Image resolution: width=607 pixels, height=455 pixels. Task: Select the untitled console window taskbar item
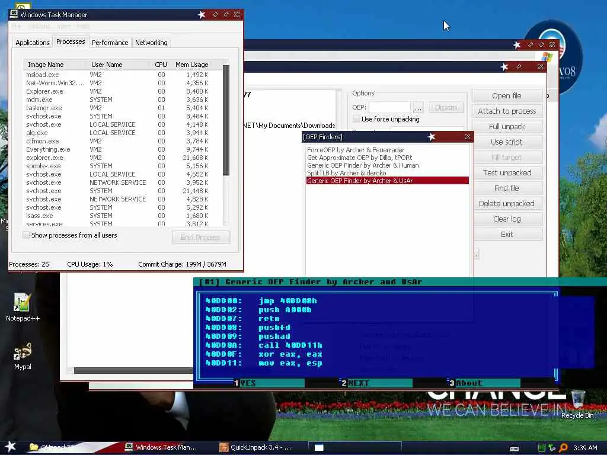(x=354, y=447)
